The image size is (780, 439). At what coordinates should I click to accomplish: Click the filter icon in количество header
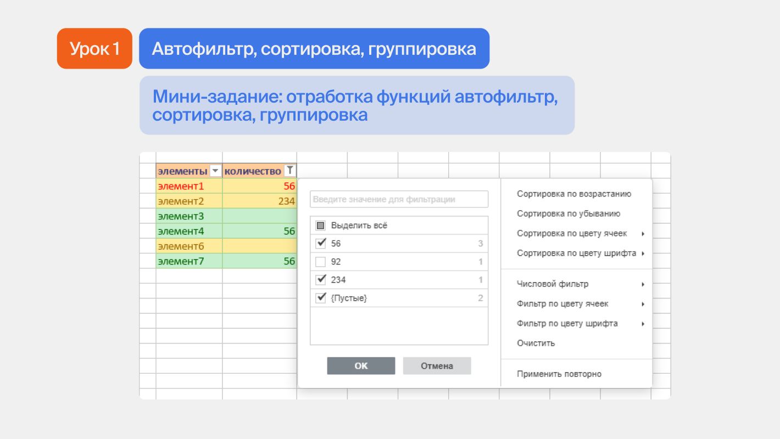pos(290,171)
